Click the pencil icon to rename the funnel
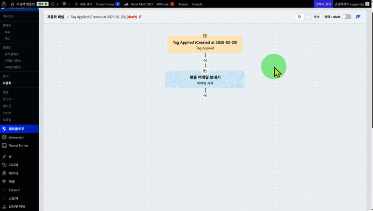The height and width of the screenshot is (211, 373). [140, 17]
